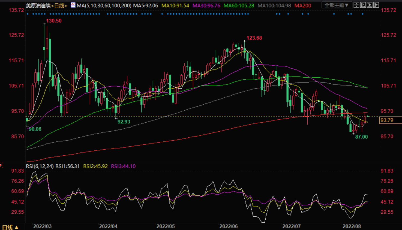Click the MA5:92.06 value
402x230 pixels.
pyautogui.click(x=146, y=5)
